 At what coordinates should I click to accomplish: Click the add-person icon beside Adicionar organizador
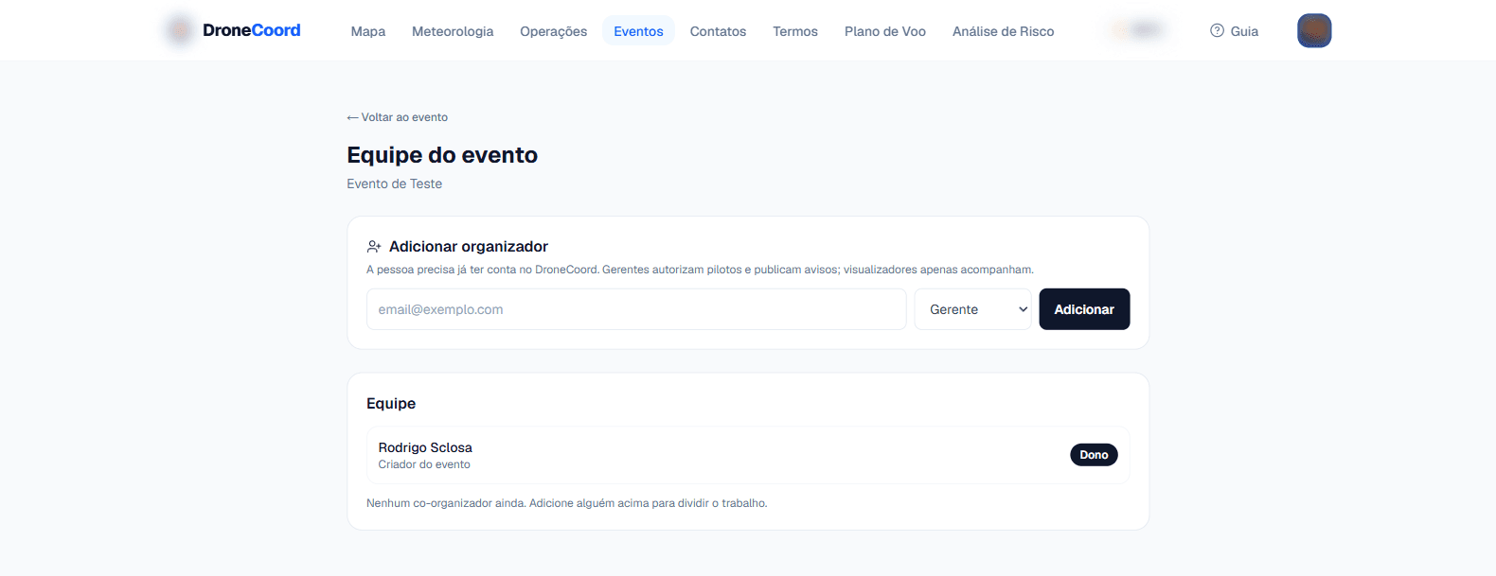[x=374, y=247]
